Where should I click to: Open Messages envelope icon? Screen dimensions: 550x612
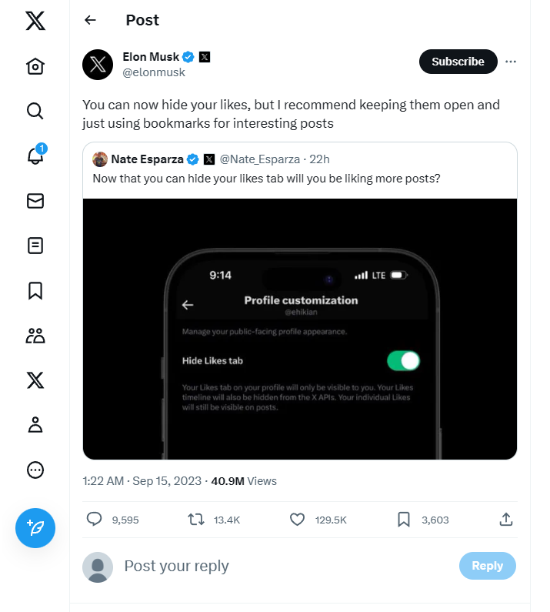(35, 201)
